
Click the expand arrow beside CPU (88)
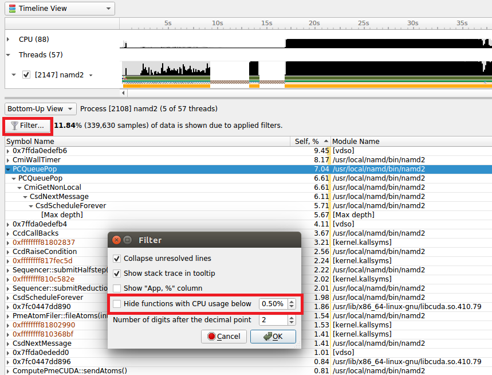coord(7,39)
